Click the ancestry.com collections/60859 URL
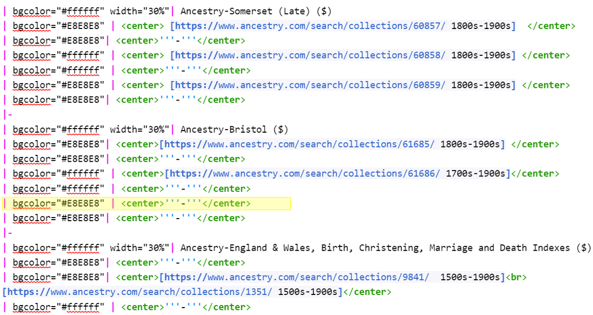This screenshot has width=593, height=315. (x=310, y=85)
